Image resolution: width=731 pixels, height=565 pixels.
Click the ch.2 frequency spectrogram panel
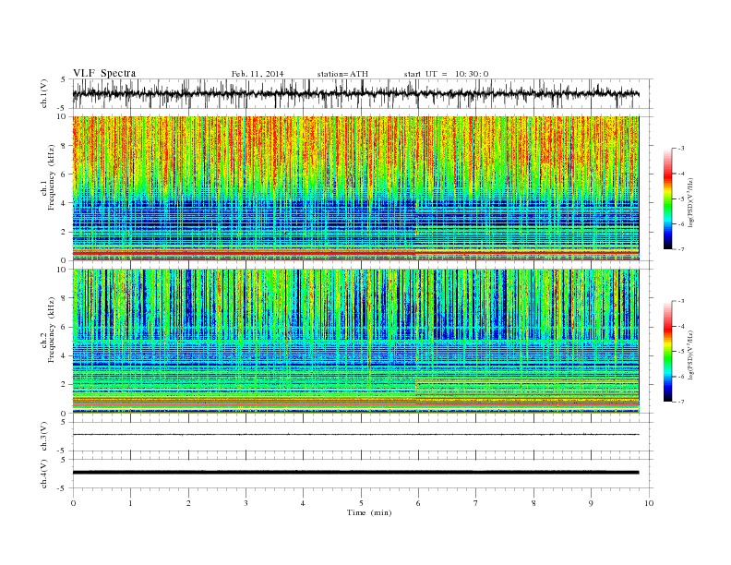click(x=355, y=342)
